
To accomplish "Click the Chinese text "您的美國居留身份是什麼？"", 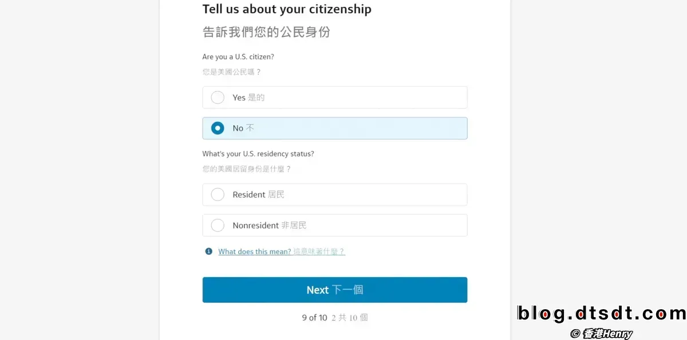I will 247,169.
